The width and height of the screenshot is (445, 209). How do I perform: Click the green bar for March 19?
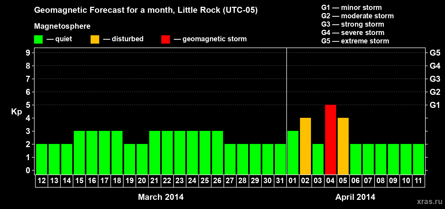click(130, 159)
